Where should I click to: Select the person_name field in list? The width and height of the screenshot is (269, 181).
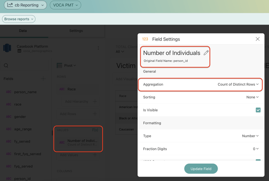pyautogui.click(x=25, y=92)
